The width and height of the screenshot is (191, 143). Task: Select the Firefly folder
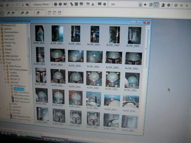tap(15, 104)
